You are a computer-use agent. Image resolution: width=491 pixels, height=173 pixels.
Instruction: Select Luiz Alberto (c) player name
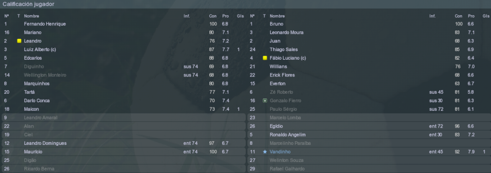pos(40,50)
